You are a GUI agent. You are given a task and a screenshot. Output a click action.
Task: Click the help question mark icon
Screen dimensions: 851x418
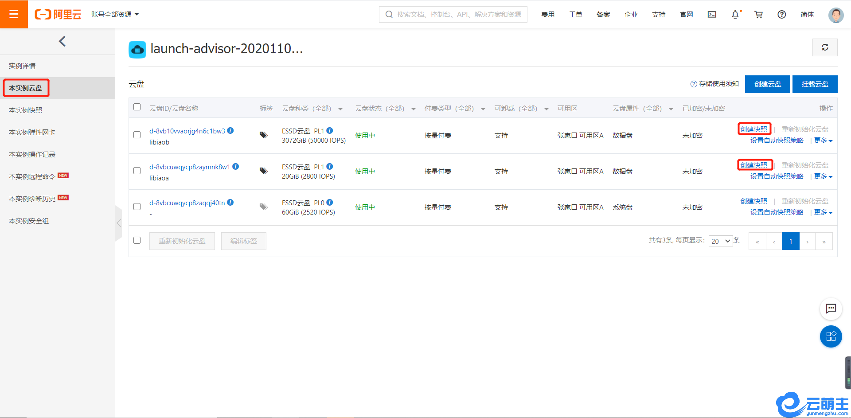781,15
